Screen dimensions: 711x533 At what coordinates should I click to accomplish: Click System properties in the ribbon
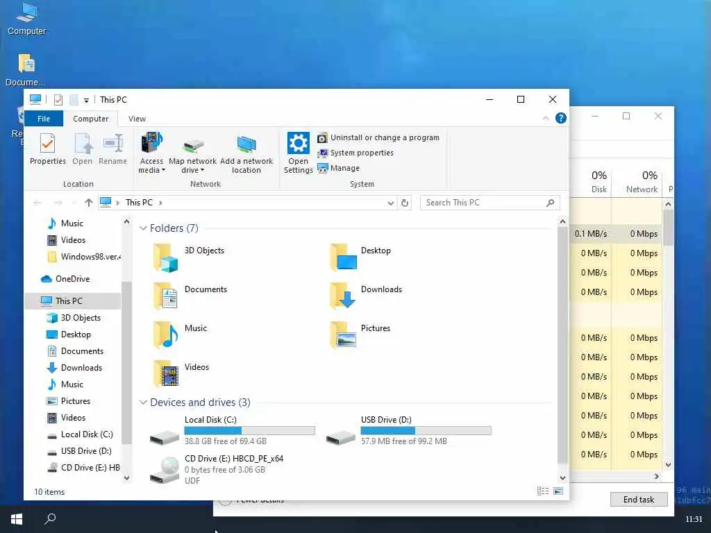pos(355,153)
